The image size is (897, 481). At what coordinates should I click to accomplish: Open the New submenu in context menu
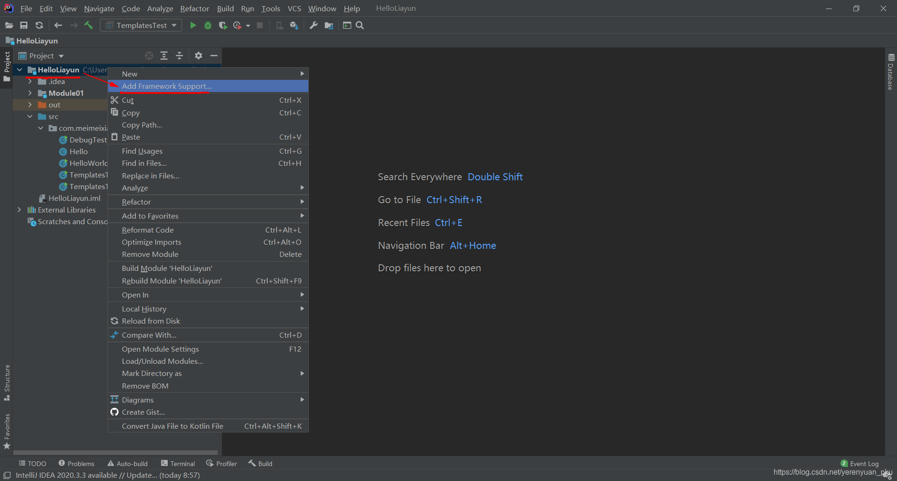pyautogui.click(x=208, y=74)
